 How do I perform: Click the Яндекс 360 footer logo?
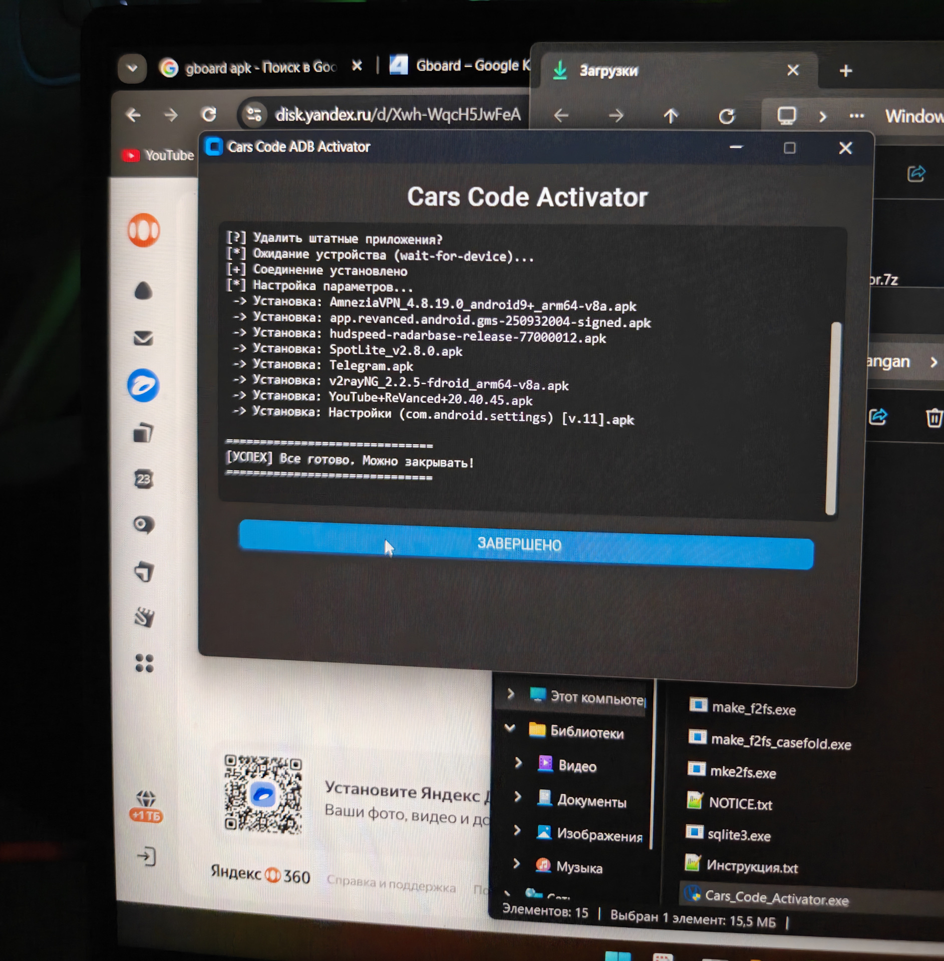[260, 874]
